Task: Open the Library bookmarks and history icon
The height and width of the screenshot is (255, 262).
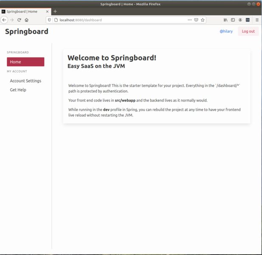Action: click(x=225, y=20)
